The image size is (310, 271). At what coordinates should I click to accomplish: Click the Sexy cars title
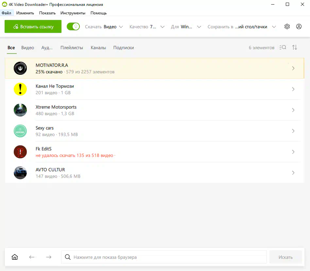44,128
